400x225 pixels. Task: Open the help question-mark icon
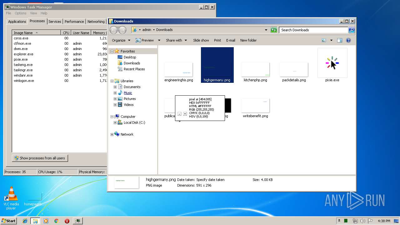[x=348, y=40]
